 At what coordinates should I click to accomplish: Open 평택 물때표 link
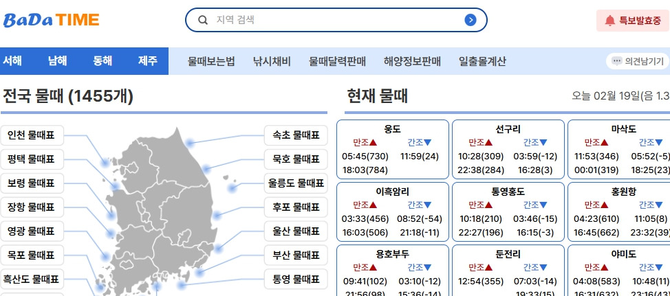[32, 159]
